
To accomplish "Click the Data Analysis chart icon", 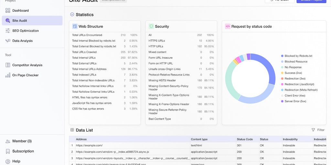I will (8, 41).
